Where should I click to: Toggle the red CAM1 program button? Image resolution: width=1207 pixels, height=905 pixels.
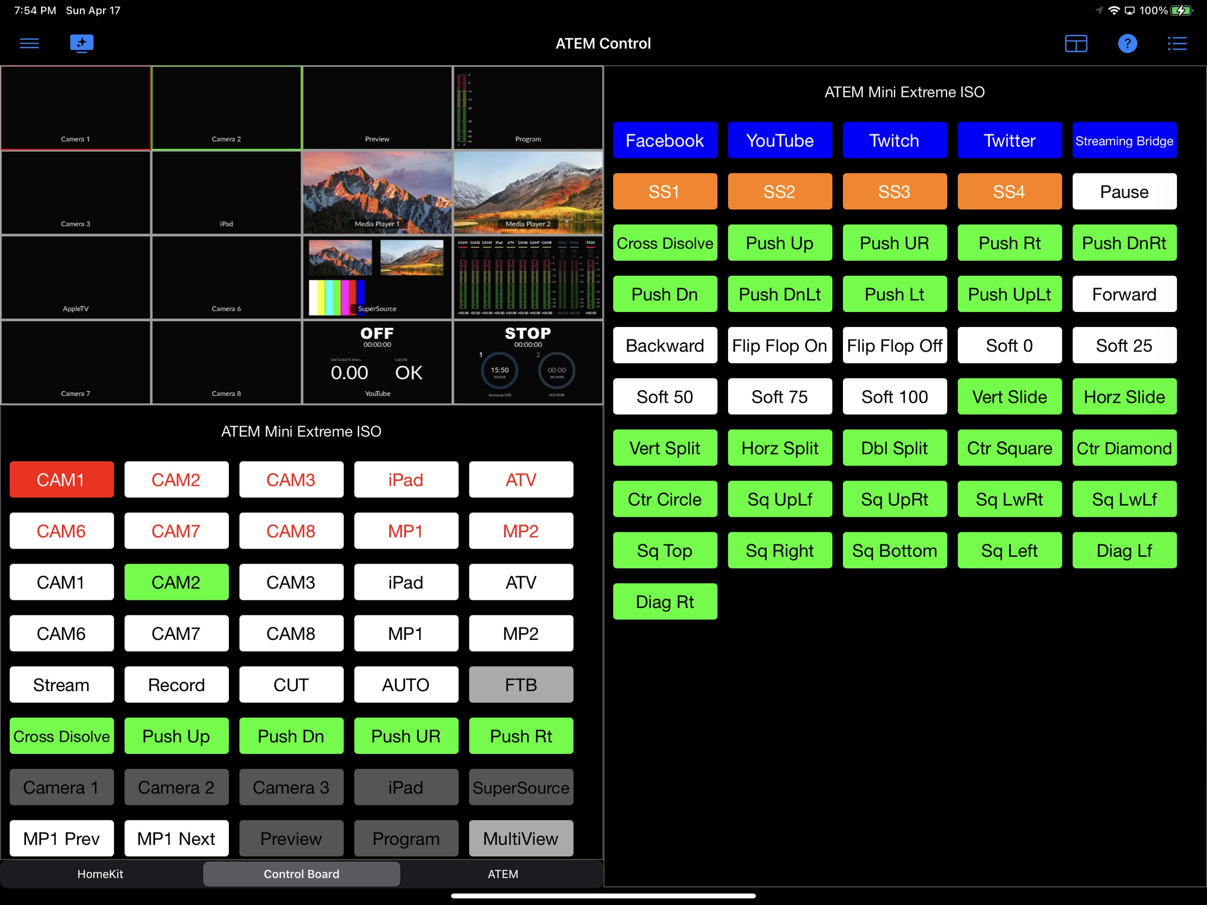[62, 480]
